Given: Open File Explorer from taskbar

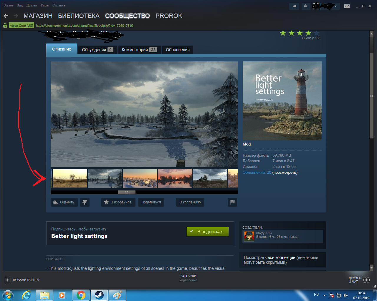Looking at the screenshot, I should point(44,295).
